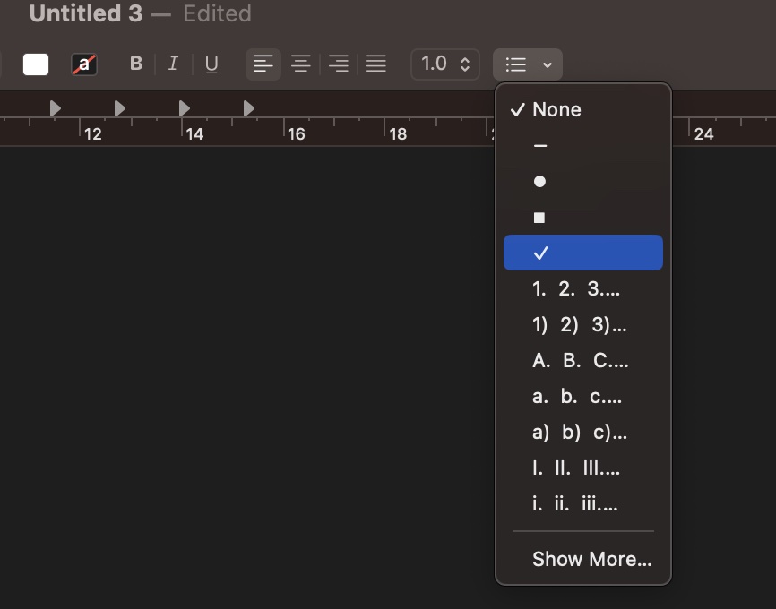Center the paragraph text
Screen dimensions: 776x609
pyautogui.click(x=300, y=64)
